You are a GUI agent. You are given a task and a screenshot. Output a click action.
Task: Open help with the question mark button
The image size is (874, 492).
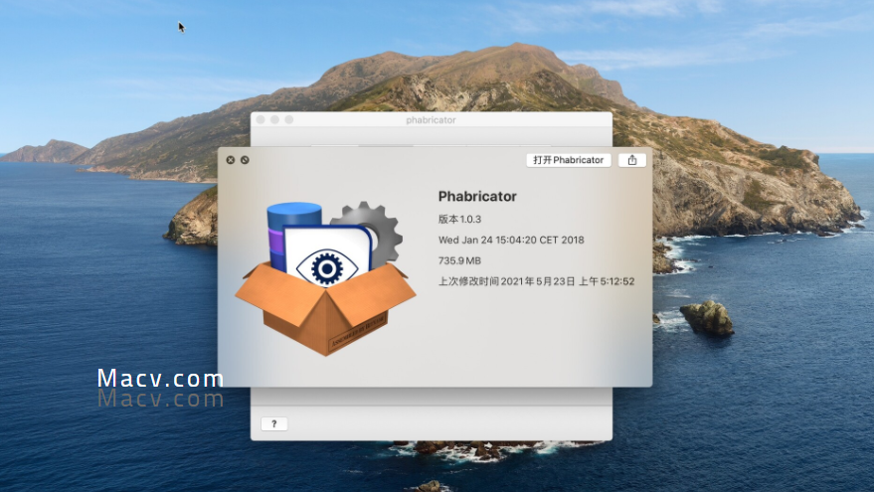click(274, 424)
